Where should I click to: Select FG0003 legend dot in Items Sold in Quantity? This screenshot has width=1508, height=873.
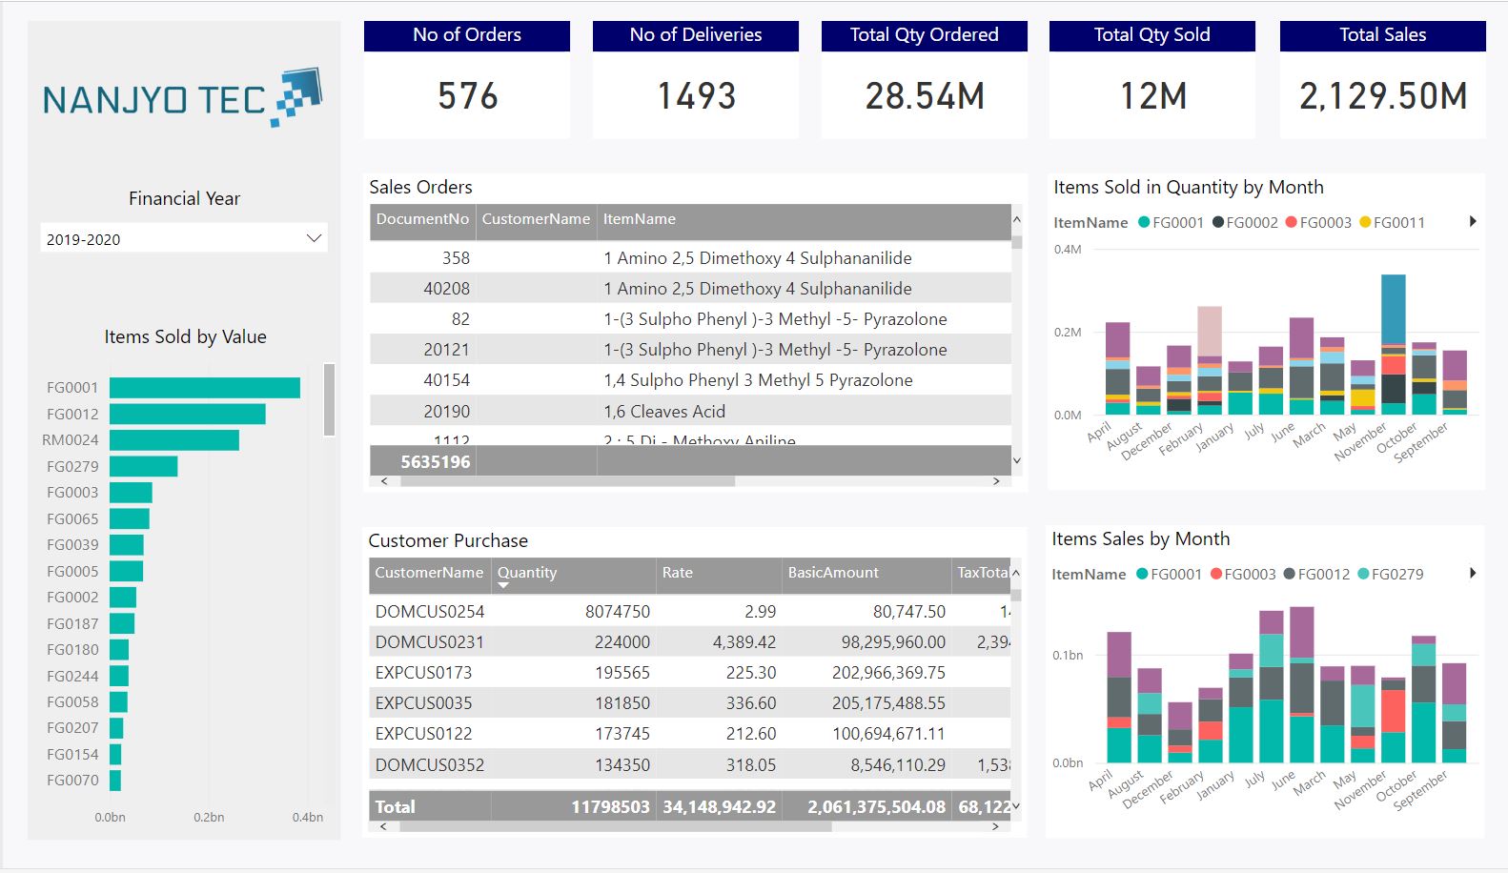coord(1292,222)
